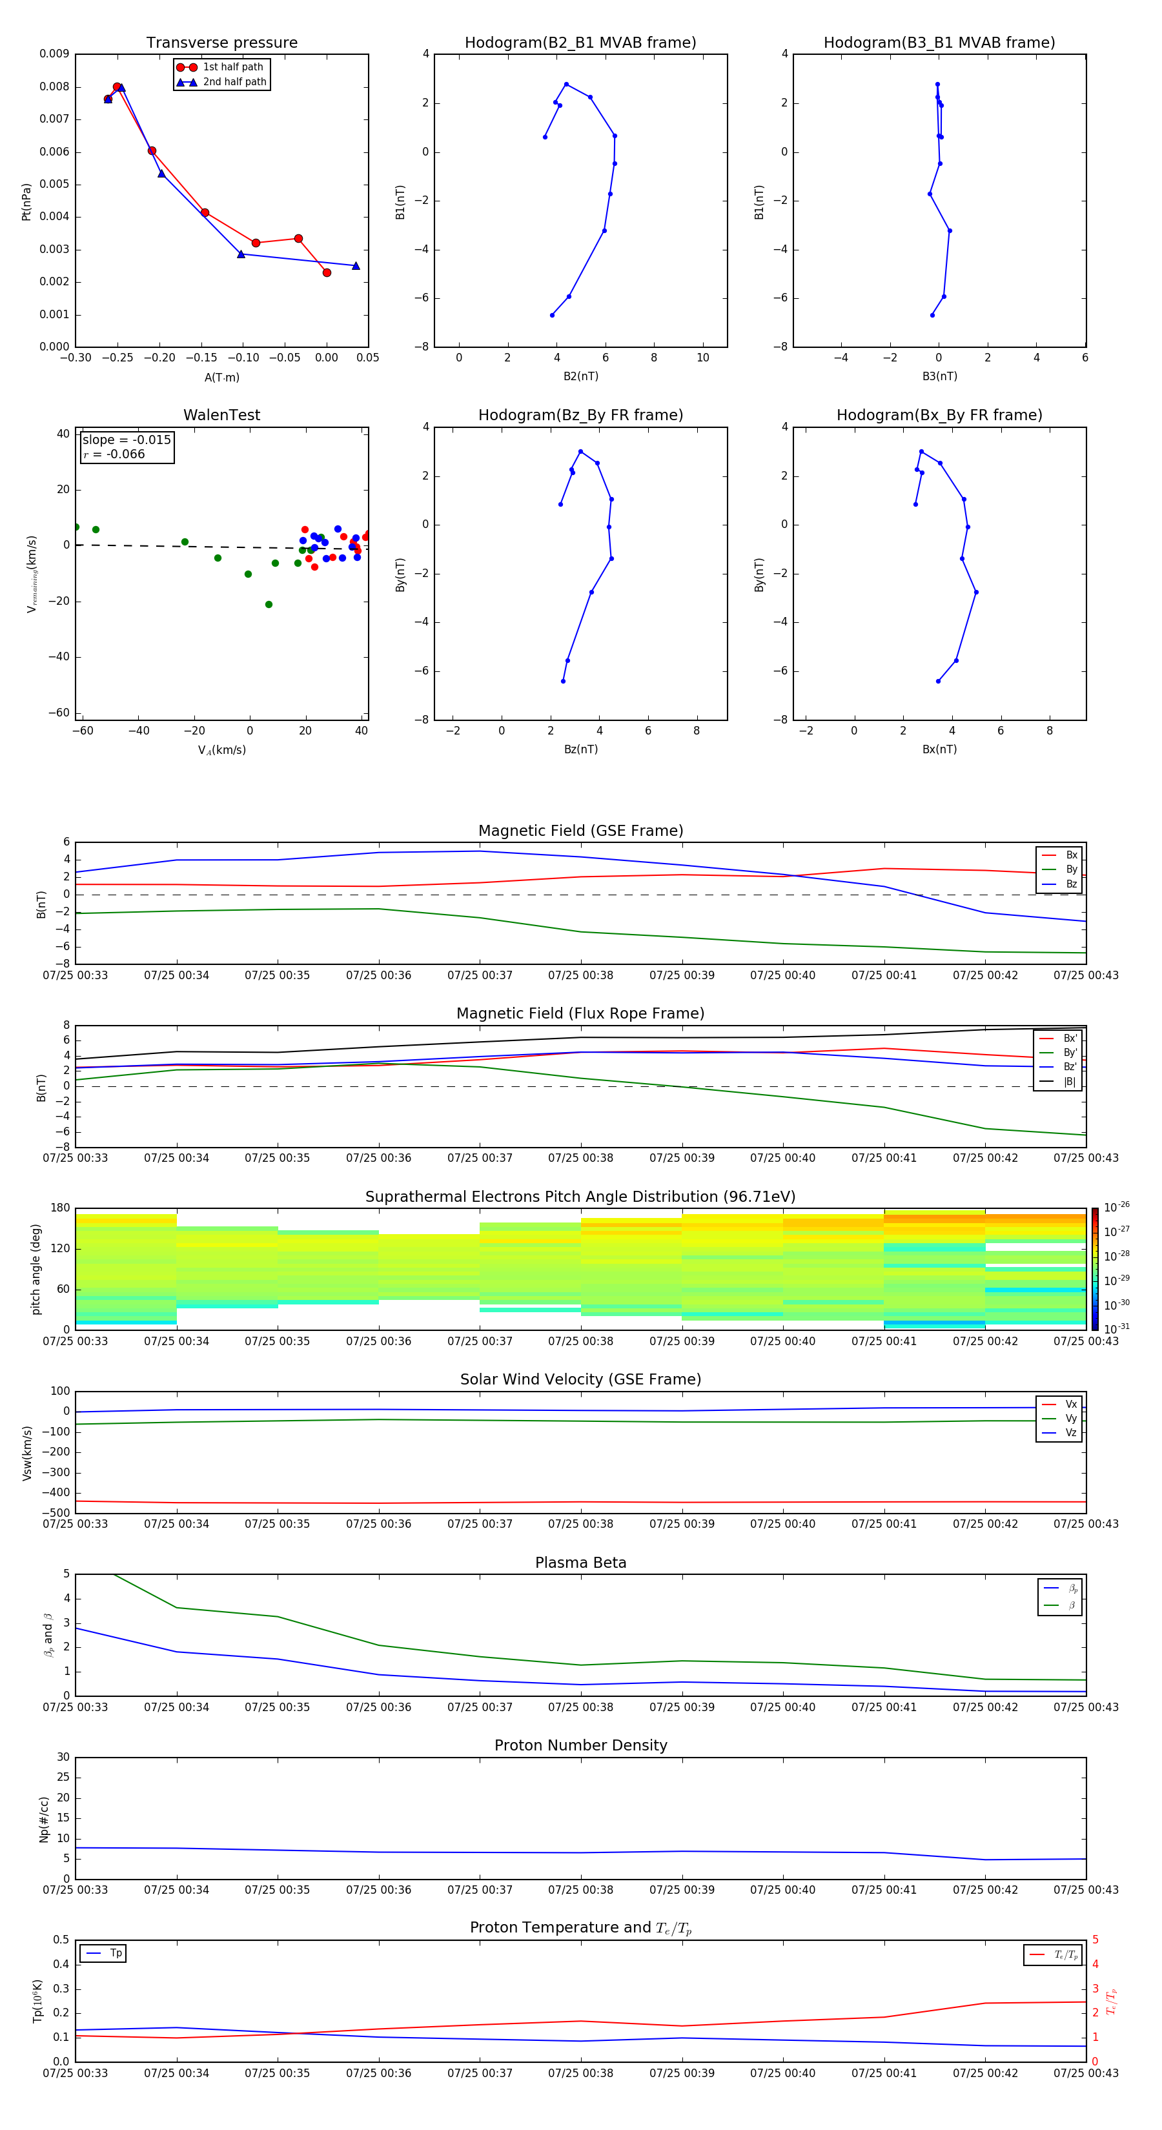Select the Bz legend entry in GSE field plot

(1059, 884)
